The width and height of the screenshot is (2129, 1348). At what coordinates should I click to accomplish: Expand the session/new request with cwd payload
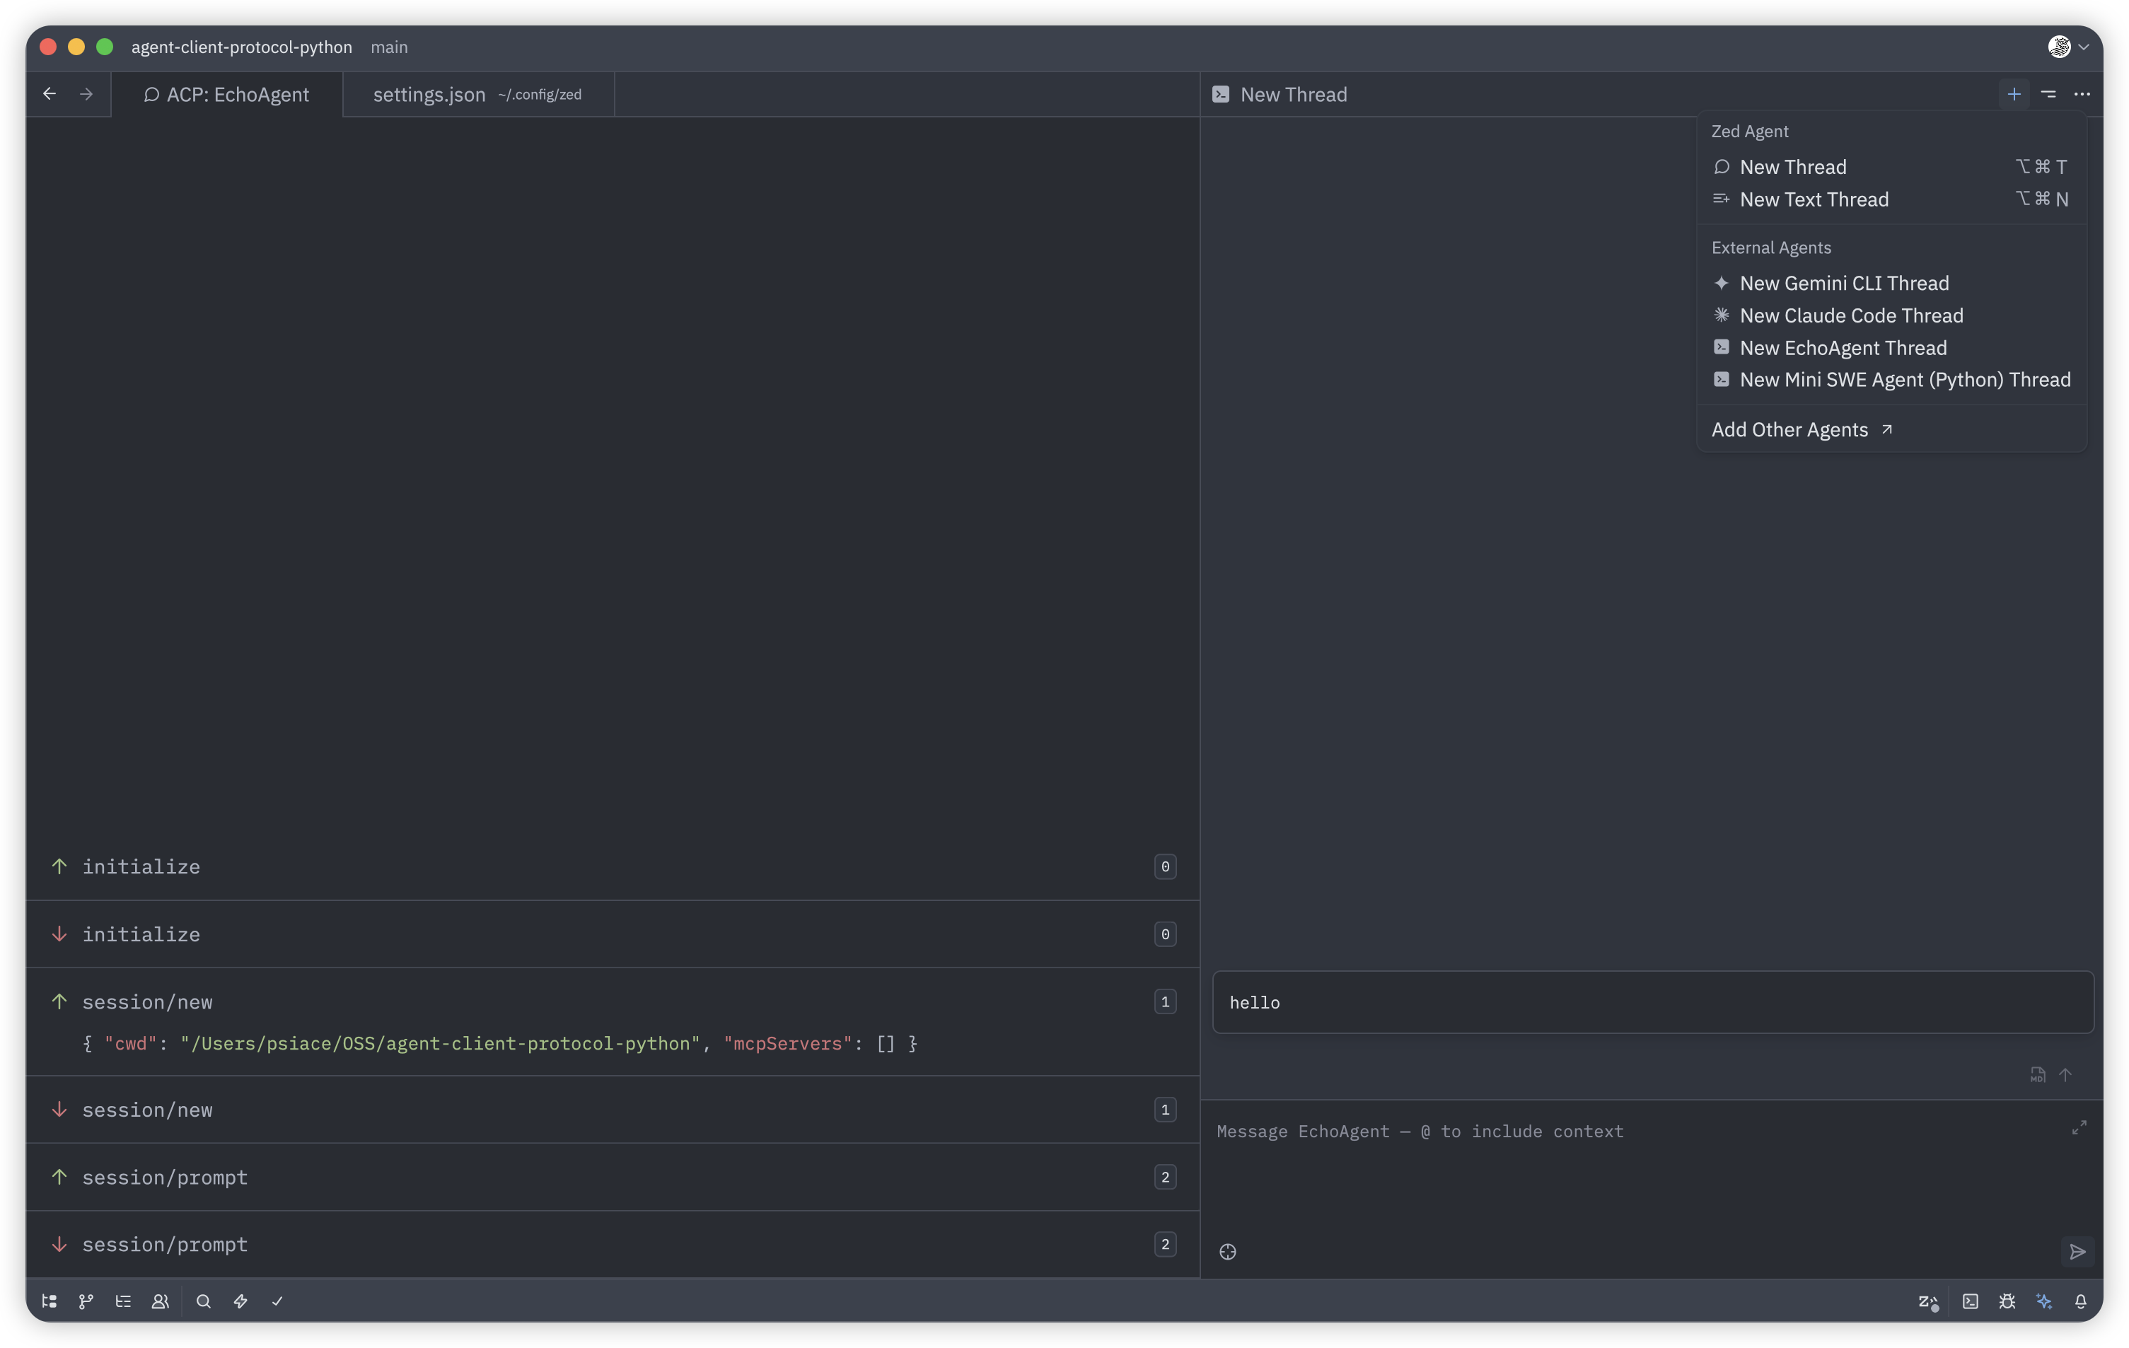[x=148, y=1001]
